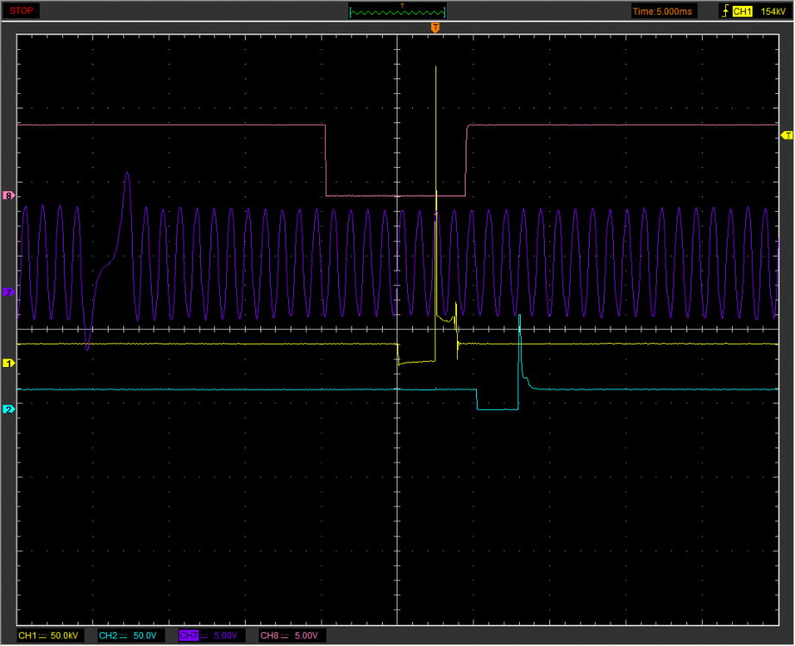Click the CH7 5.00V scale value

point(225,636)
